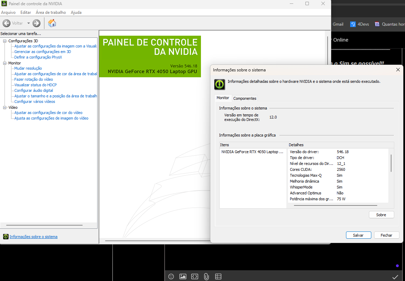405x281 pixels.
Task: Click the table icon in bottom toolbar
Action: (x=218, y=276)
